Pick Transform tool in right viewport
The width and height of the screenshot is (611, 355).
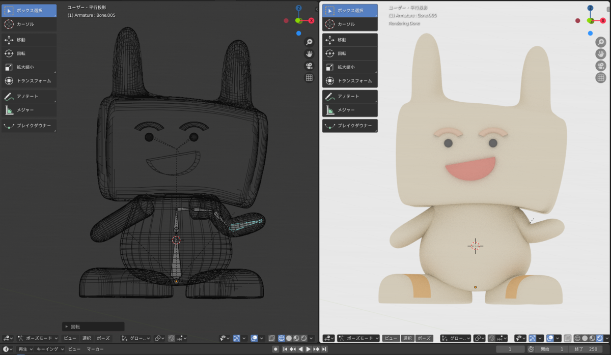tap(350, 80)
